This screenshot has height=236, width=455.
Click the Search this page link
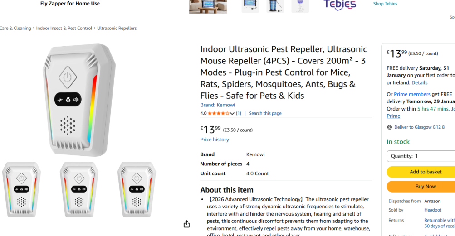pyautogui.click(x=265, y=113)
